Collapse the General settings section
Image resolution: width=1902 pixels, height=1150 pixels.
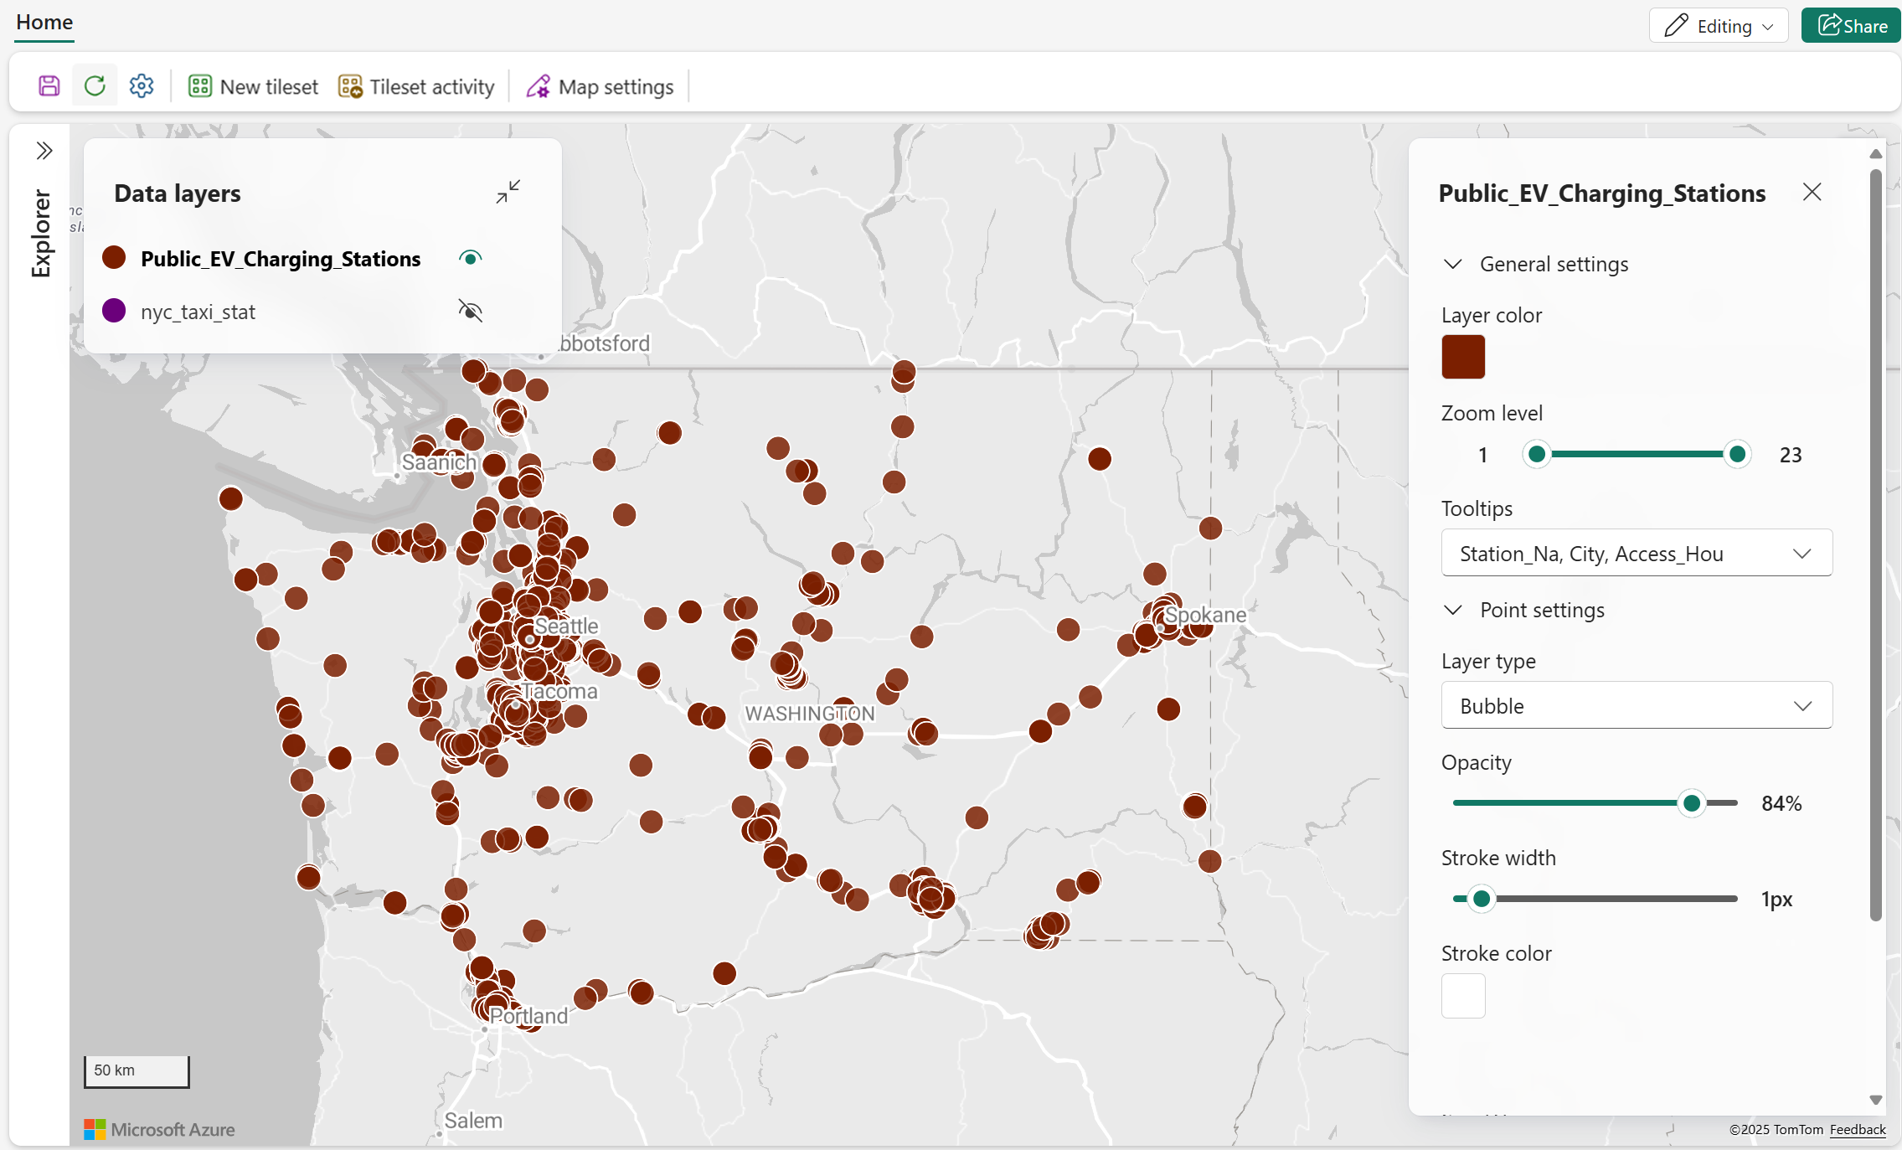[x=1453, y=265]
